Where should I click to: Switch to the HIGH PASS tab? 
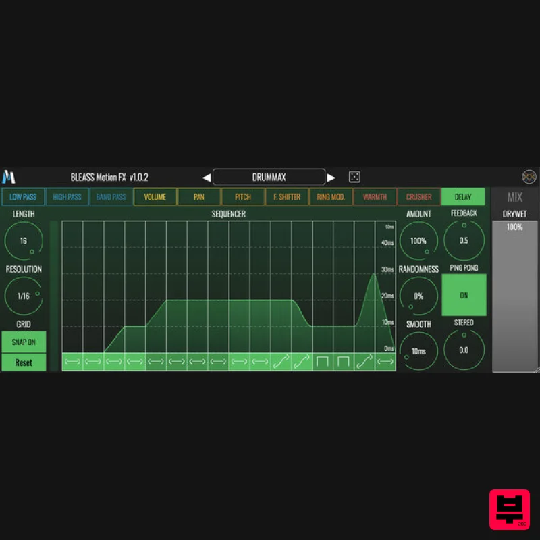pos(67,197)
